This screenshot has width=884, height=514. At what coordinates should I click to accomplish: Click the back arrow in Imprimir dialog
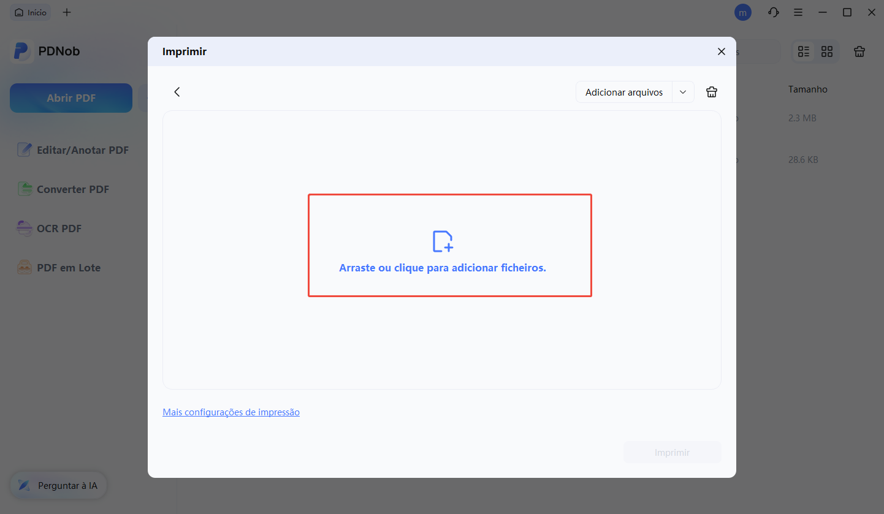(177, 92)
